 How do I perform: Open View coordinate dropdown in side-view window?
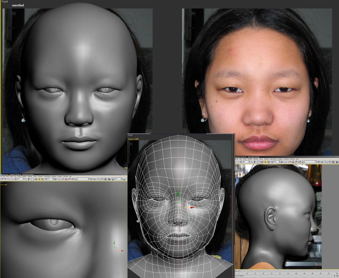point(277,162)
